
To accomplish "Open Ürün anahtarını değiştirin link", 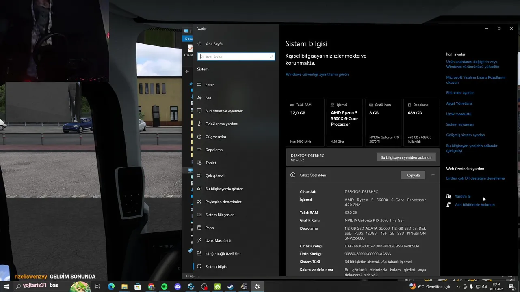I will [472, 64].
